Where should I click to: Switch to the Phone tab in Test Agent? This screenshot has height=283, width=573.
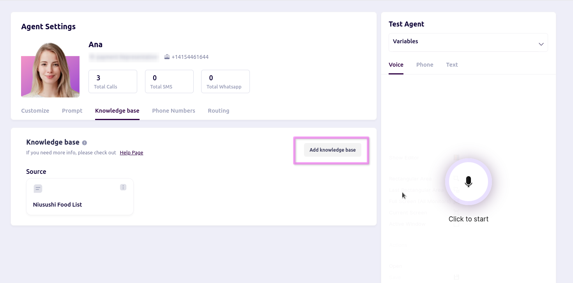pos(425,65)
